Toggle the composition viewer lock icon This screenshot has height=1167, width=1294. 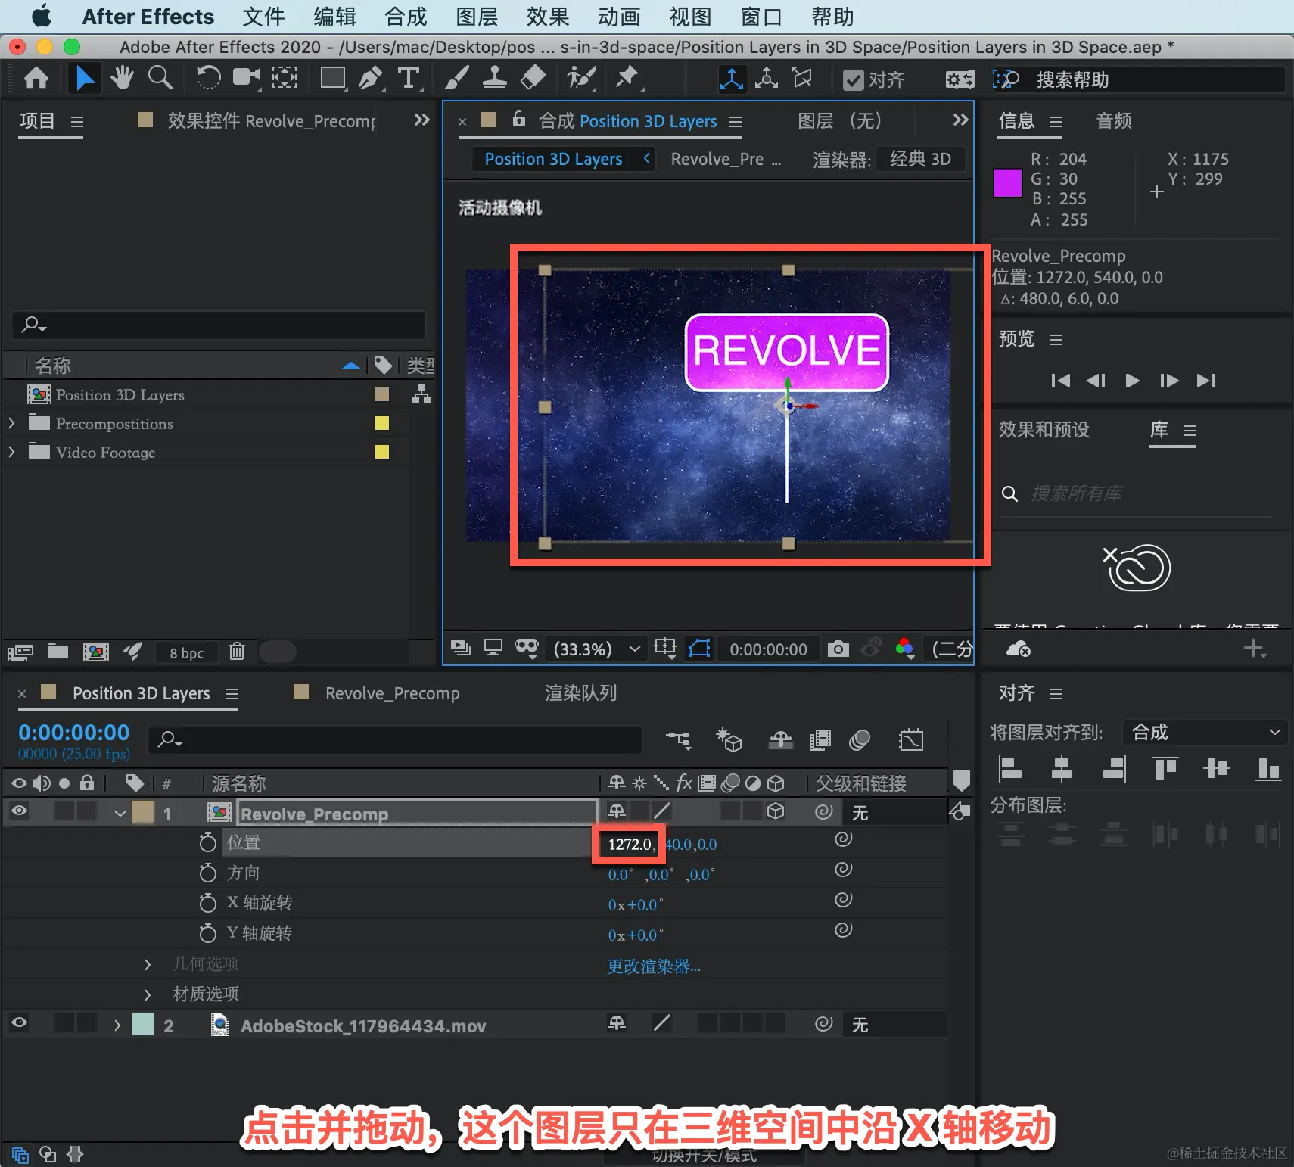click(518, 119)
